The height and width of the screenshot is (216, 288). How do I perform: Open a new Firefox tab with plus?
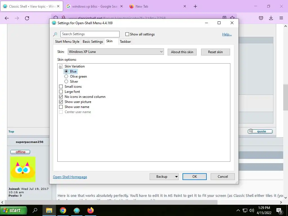tap(195, 6)
